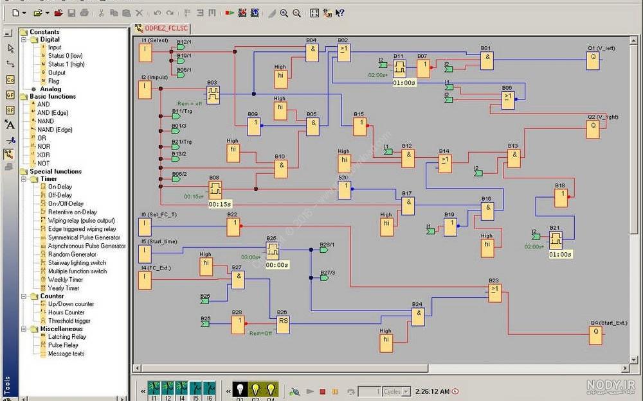Collapse the Counter tree folder
643x401 pixels.
pyautogui.click(x=24, y=296)
